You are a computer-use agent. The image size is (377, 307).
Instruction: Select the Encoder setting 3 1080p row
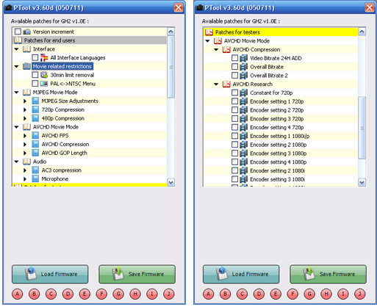point(281,153)
